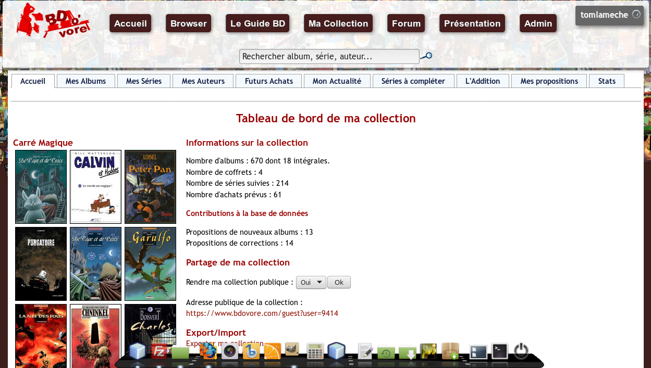Open Le Grand Pouvoir du Chninkel cover

coord(95,336)
